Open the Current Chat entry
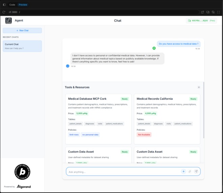223x193 pixels. click(x=22, y=46)
